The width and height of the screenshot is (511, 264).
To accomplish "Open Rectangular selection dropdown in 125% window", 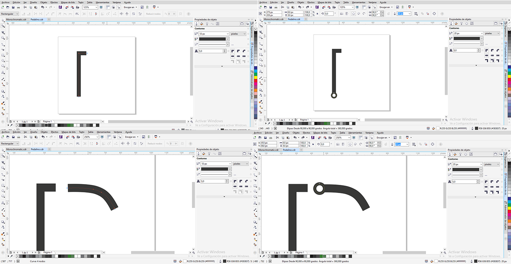I will click(10, 14).
